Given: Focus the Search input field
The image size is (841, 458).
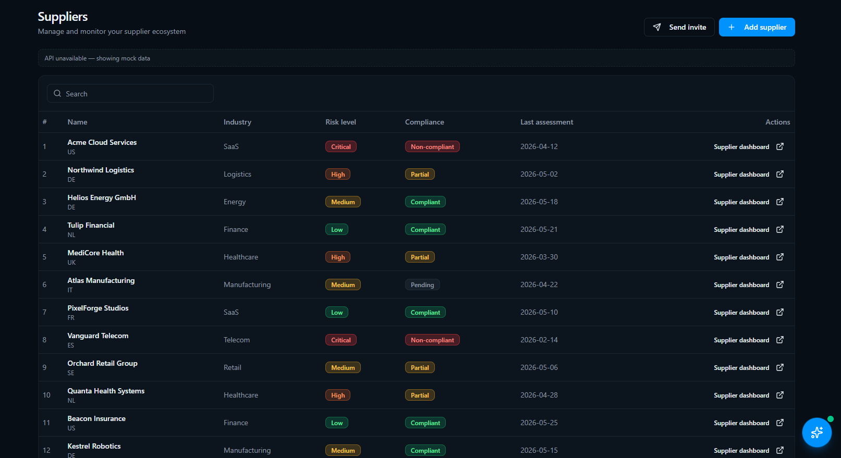Looking at the screenshot, I should [x=130, y=93].
